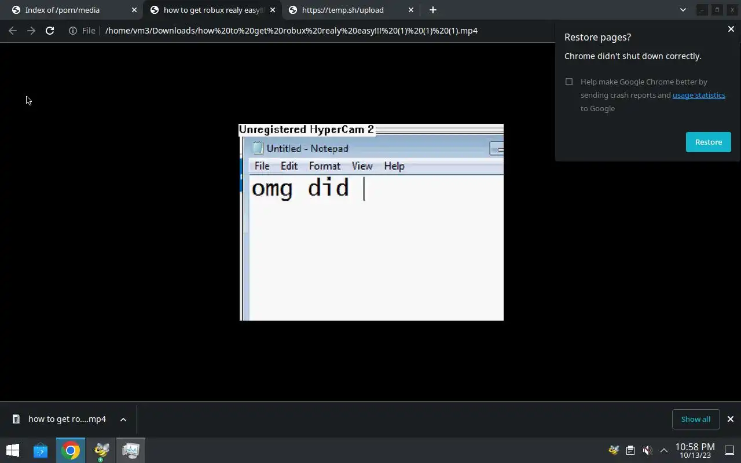This screenshot has width=741, height=463.
Task: Go back to previous page
Action: [x=13, y=31]
